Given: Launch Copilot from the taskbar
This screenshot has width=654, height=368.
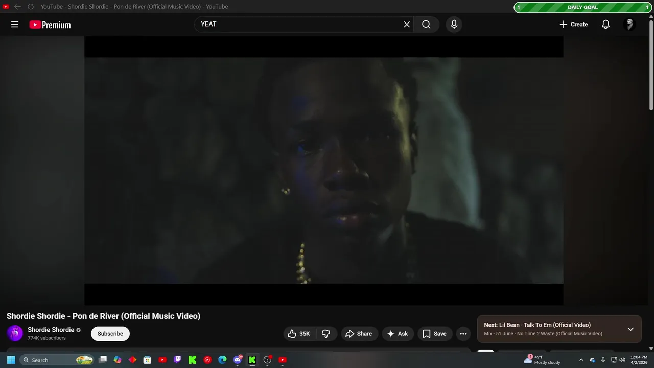Looking at the screenshot, I should (x=118, y=360).
